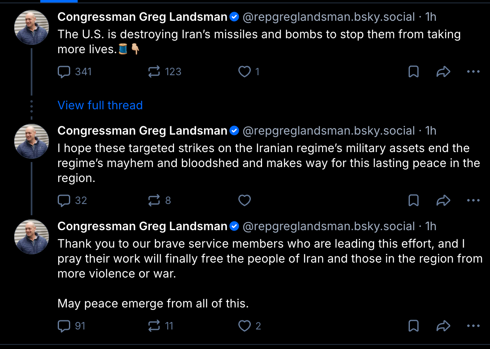490x349 pixels.
Task: Bookmark the first post in the thread
Action: tap(414, 72)
